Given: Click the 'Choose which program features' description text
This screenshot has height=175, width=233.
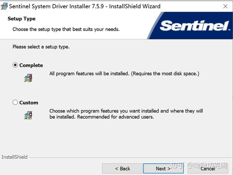Looking at the screenshot, I should (x=126, y=114).
